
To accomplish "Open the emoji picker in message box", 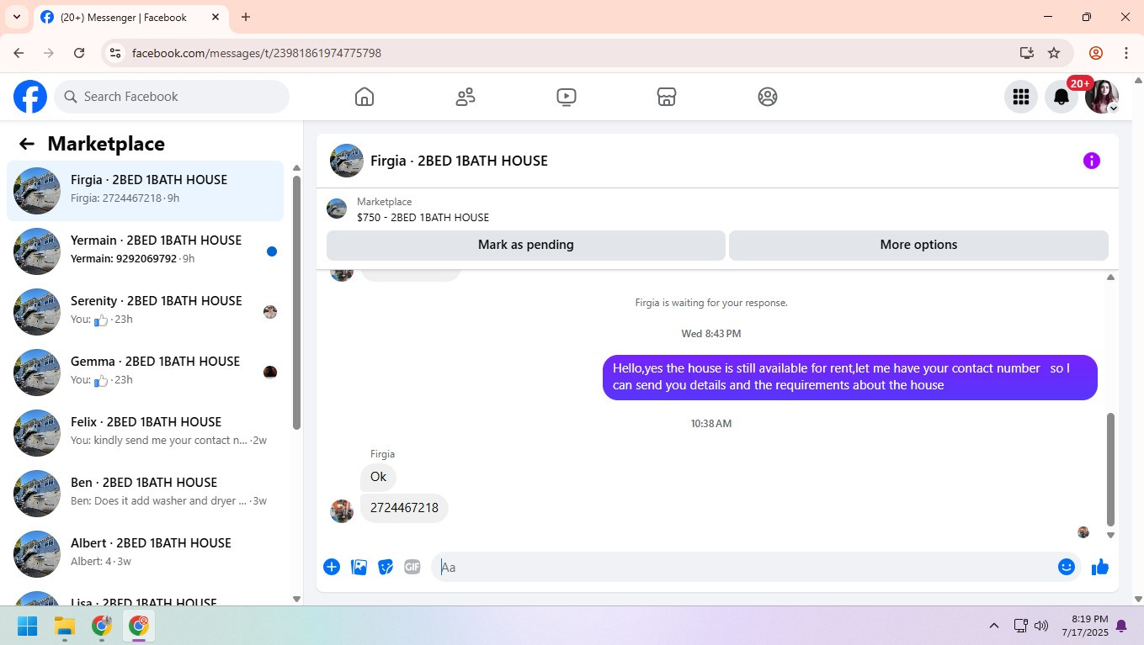I will coord(1067,567).
